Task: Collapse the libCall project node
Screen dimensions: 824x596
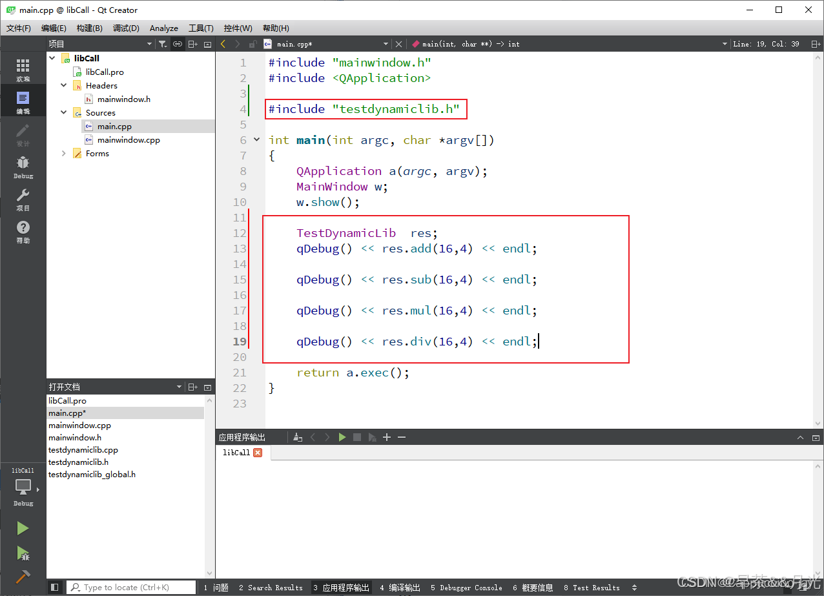Action: point(52,58)
